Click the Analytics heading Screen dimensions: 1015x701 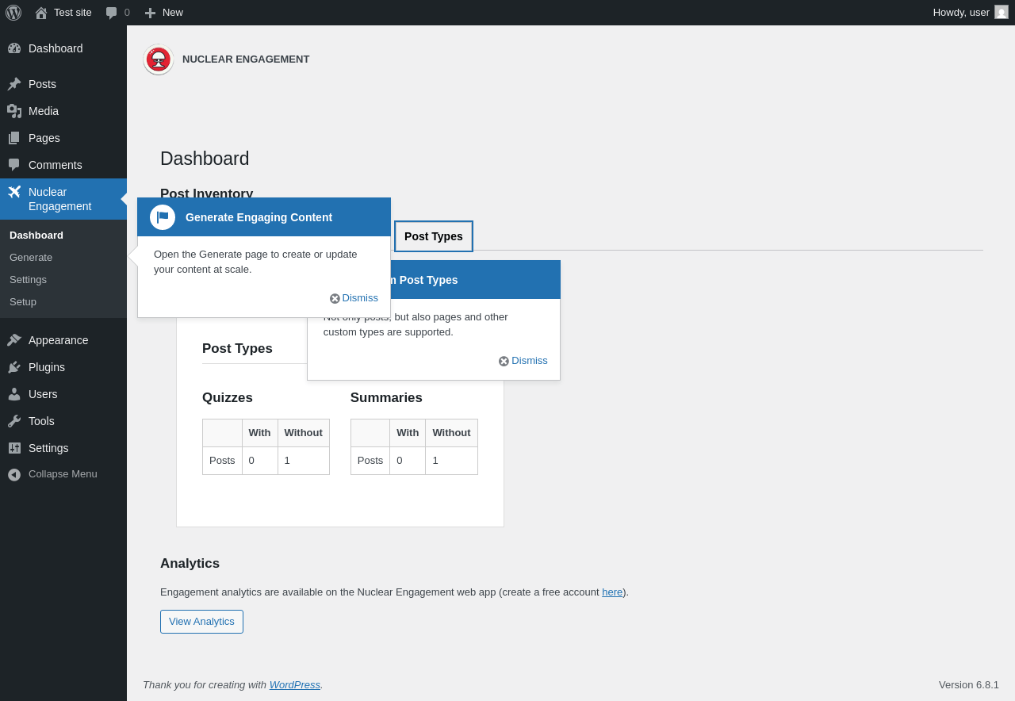(190, 564)
